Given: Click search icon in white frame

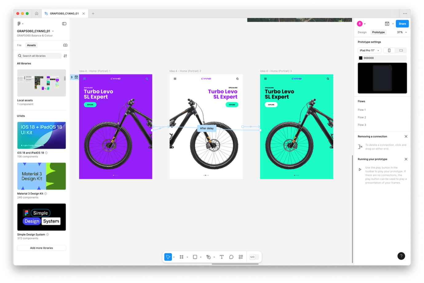Looking at the screenshot, I should (237, 79).
